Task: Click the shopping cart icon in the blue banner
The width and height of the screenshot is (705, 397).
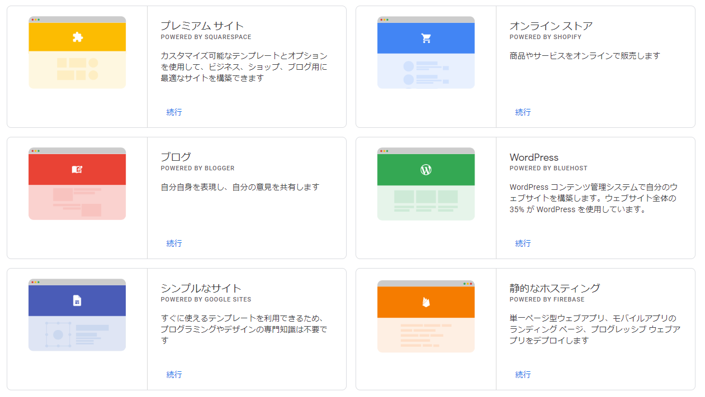Action: pos(426,38)
